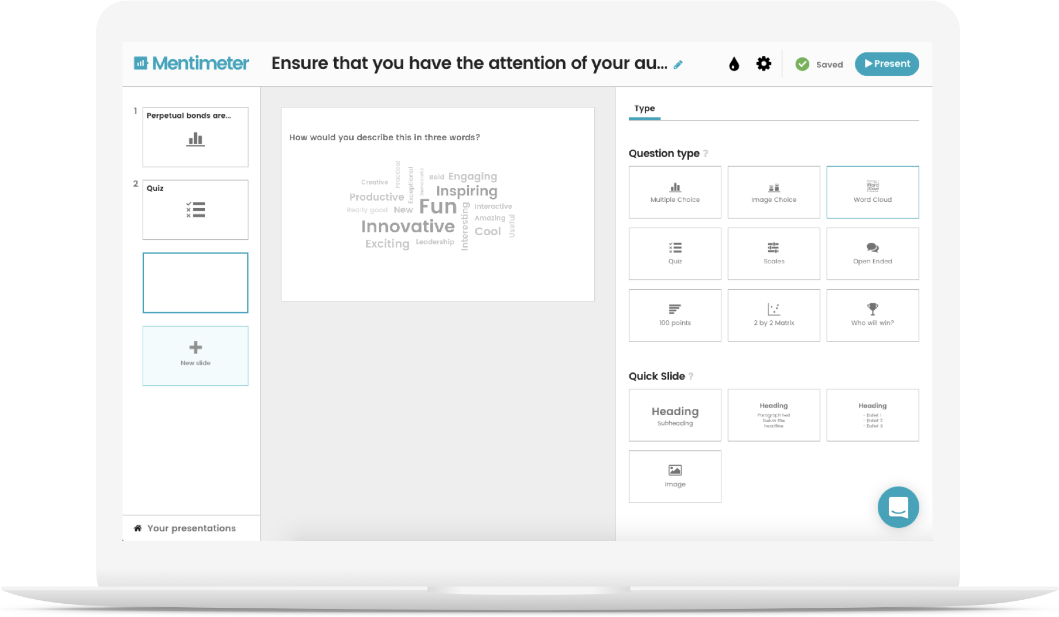Choose the Who will win? type
Screen dimensions: 1059x617
pos(872,315)
